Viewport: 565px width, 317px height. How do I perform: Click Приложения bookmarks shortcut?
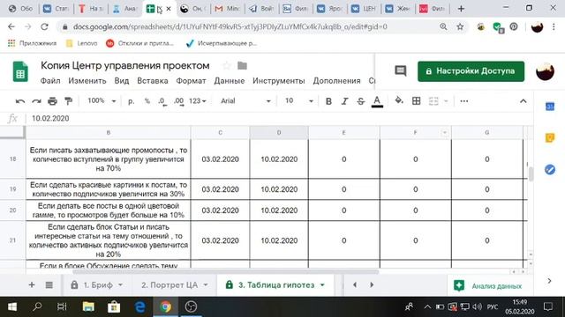click(x=32, y=43)
